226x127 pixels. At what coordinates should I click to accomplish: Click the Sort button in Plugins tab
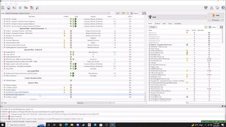tap(153, 27)
